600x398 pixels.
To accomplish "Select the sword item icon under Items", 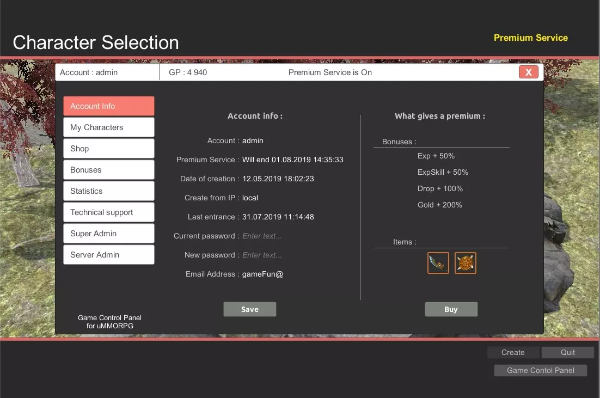I will (x=438, y=262).
